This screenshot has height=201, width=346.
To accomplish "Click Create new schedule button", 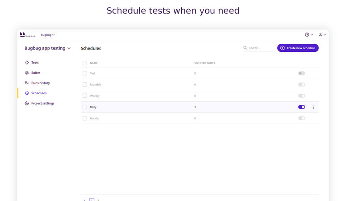I will [x=298, y=48].
